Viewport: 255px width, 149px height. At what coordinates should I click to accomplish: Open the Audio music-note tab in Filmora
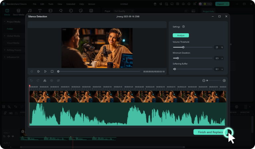coord(30,11)
